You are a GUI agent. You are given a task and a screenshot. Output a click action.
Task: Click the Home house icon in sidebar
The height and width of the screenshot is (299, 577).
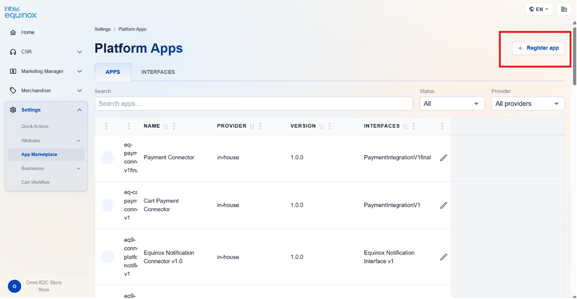point(13,33)
